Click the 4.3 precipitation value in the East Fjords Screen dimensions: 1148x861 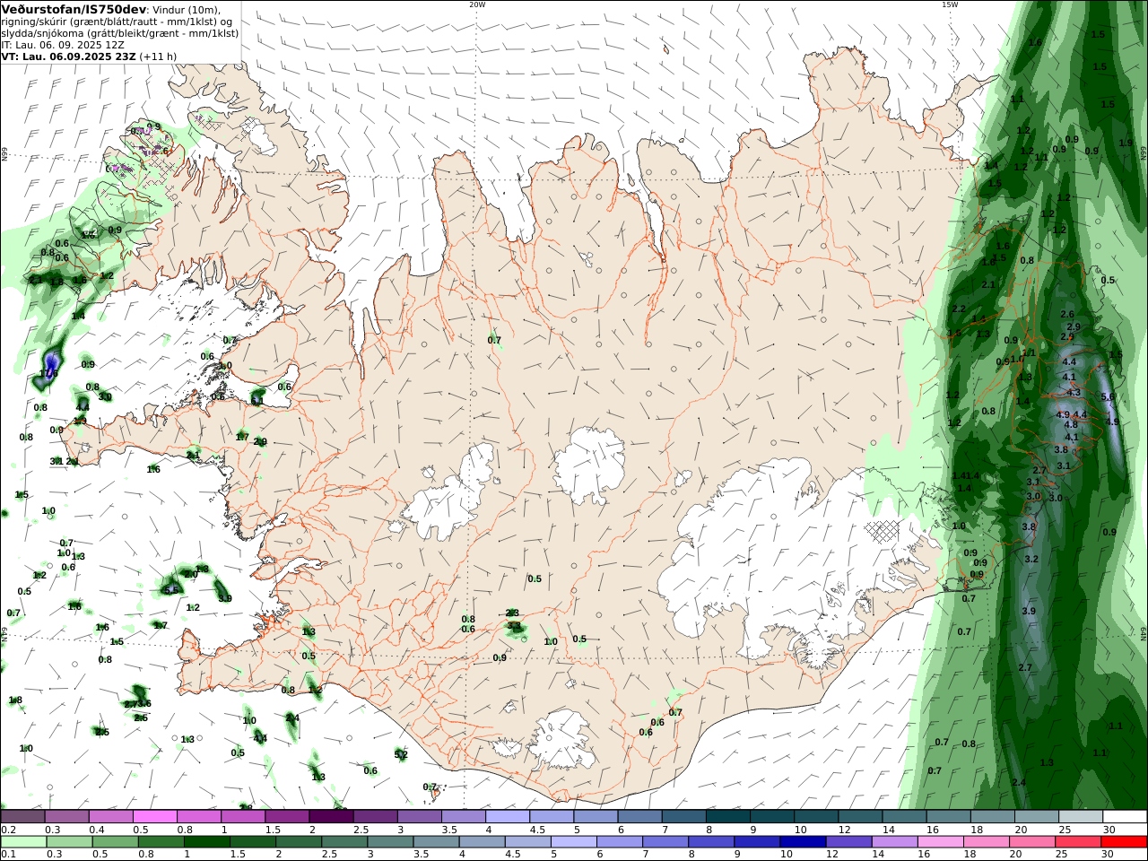click(x=1074, y=393)
